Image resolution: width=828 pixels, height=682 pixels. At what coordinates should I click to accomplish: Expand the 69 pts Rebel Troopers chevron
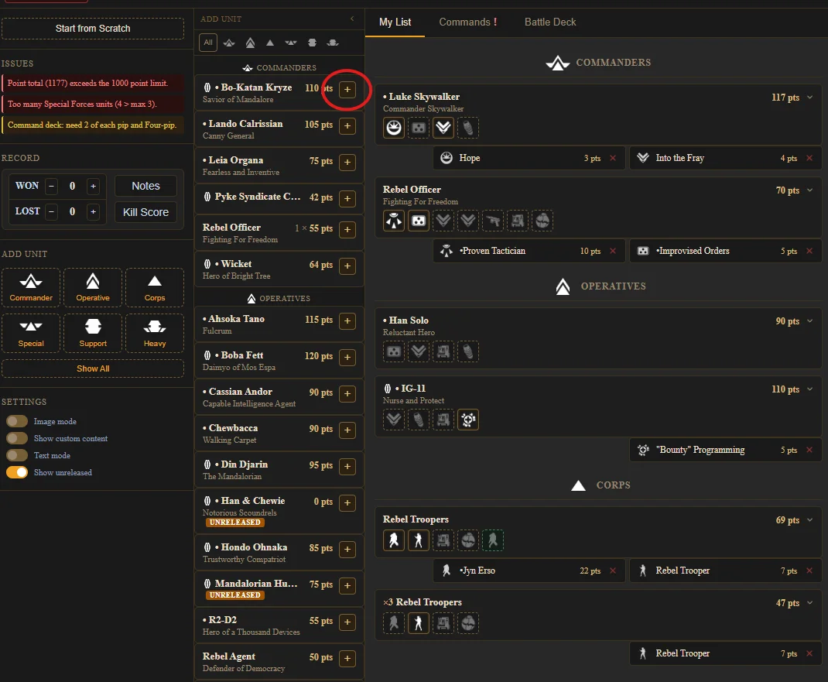tap(809, 520)
